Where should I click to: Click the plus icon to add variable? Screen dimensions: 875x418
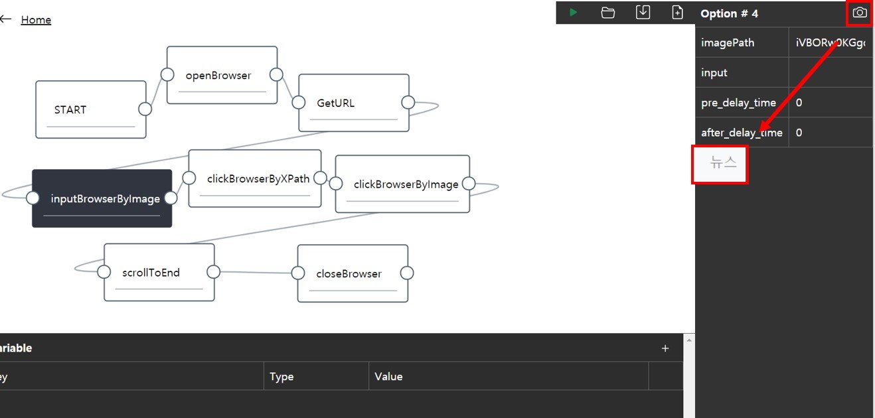click(665, 348)
